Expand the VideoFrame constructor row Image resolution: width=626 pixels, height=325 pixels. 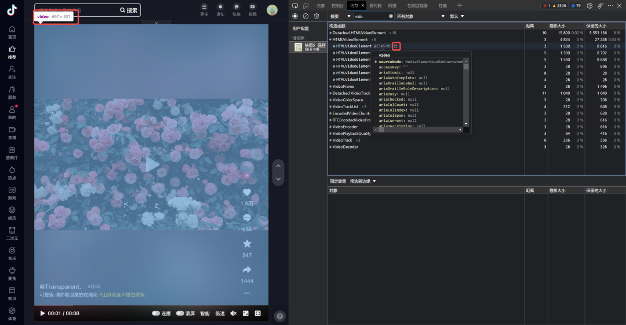[330, 86]
